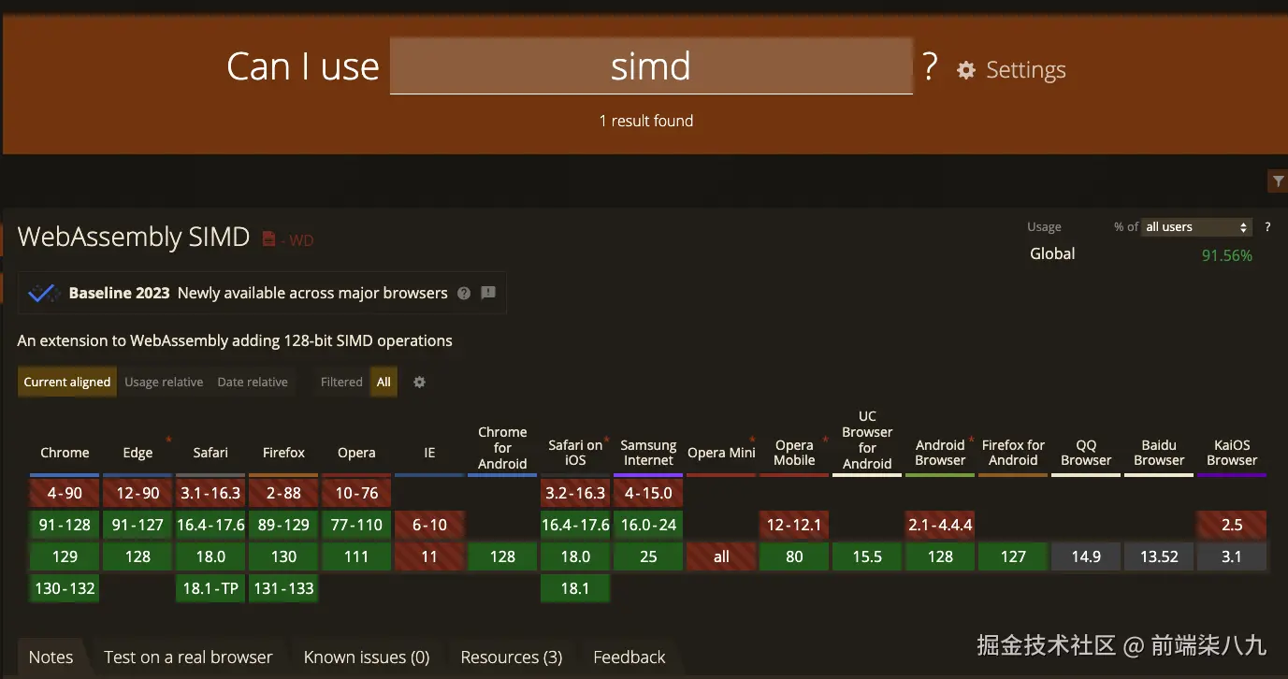Click the UC Browser for Android header
This screenshot has height=679, width=1288.
point(867,440)
